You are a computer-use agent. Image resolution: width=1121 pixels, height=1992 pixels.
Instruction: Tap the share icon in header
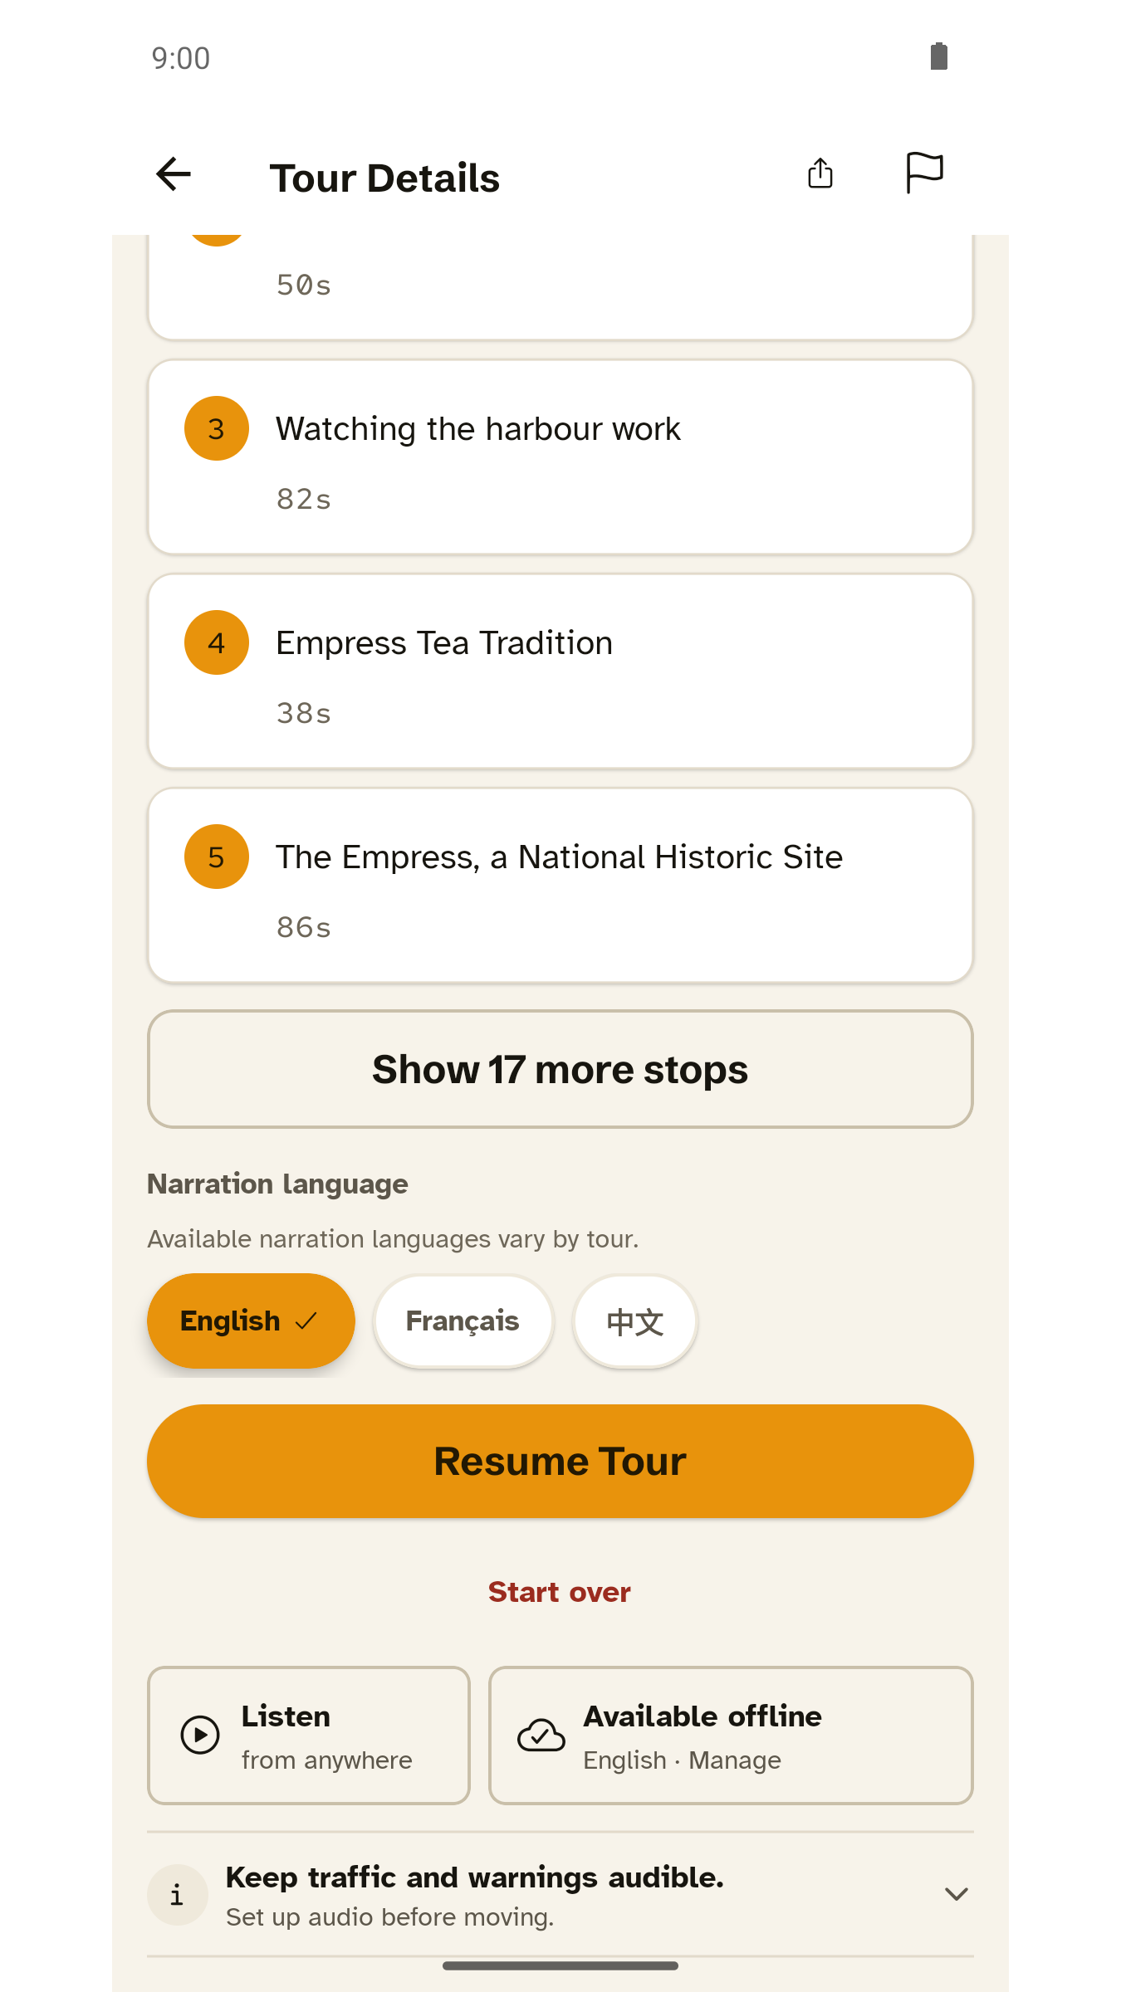pyautogui.click(x=820, y=173)
